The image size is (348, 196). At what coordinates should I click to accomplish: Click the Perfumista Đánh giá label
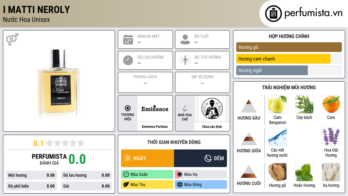coord(49,160)
